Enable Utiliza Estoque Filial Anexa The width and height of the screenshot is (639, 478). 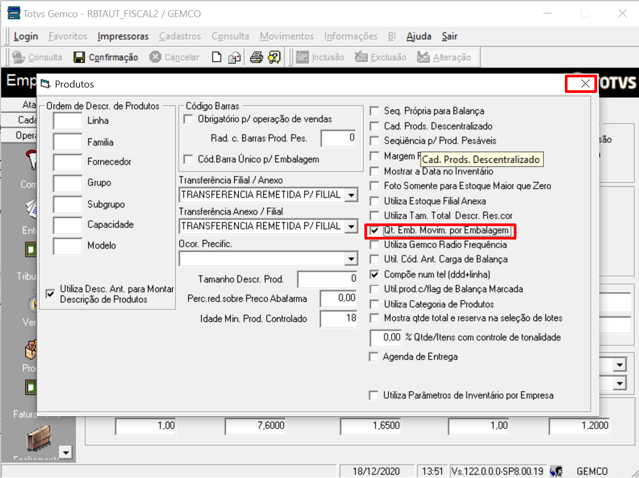374,201
